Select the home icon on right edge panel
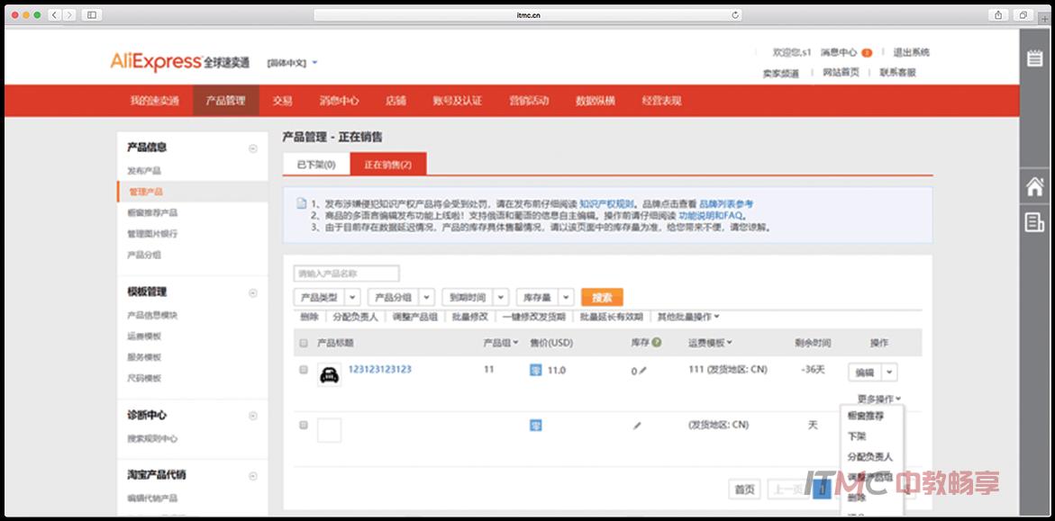Viewport: 1055px width, 521px height. 1034,188
